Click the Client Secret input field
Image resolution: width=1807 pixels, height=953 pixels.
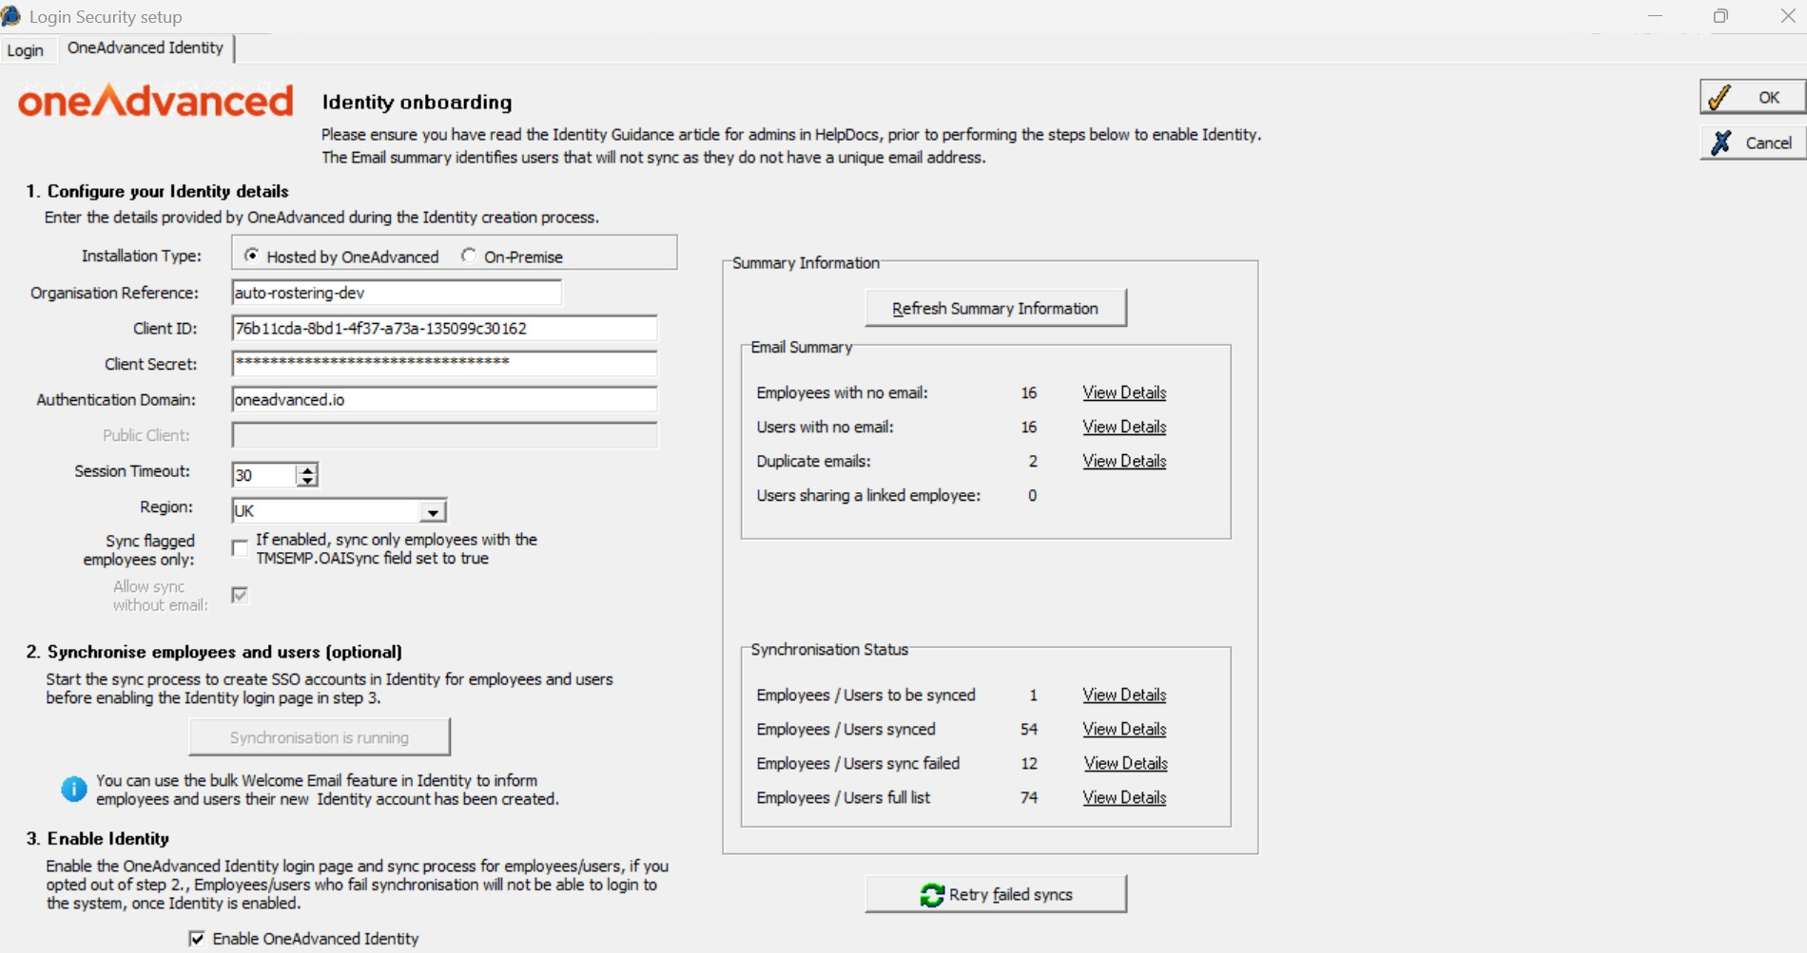[x=444, y=363]
